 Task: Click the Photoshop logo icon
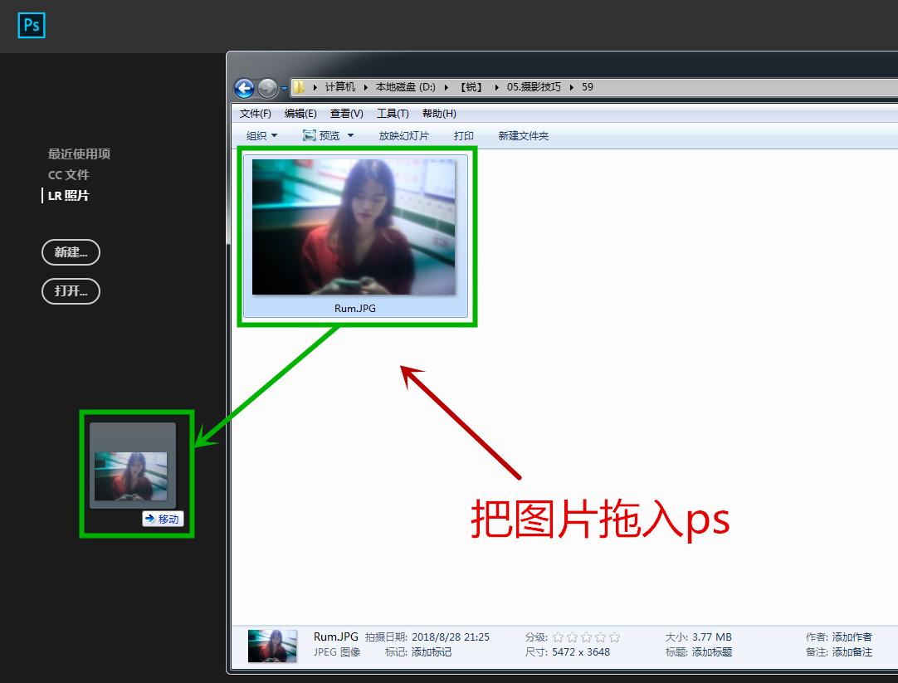tap(31, 26)
